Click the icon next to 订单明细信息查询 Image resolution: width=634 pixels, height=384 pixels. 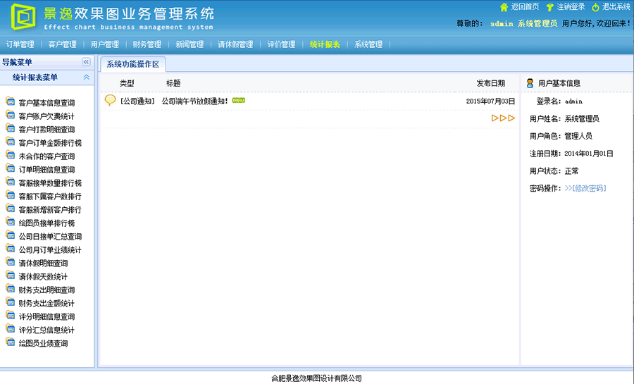(11, 168)
